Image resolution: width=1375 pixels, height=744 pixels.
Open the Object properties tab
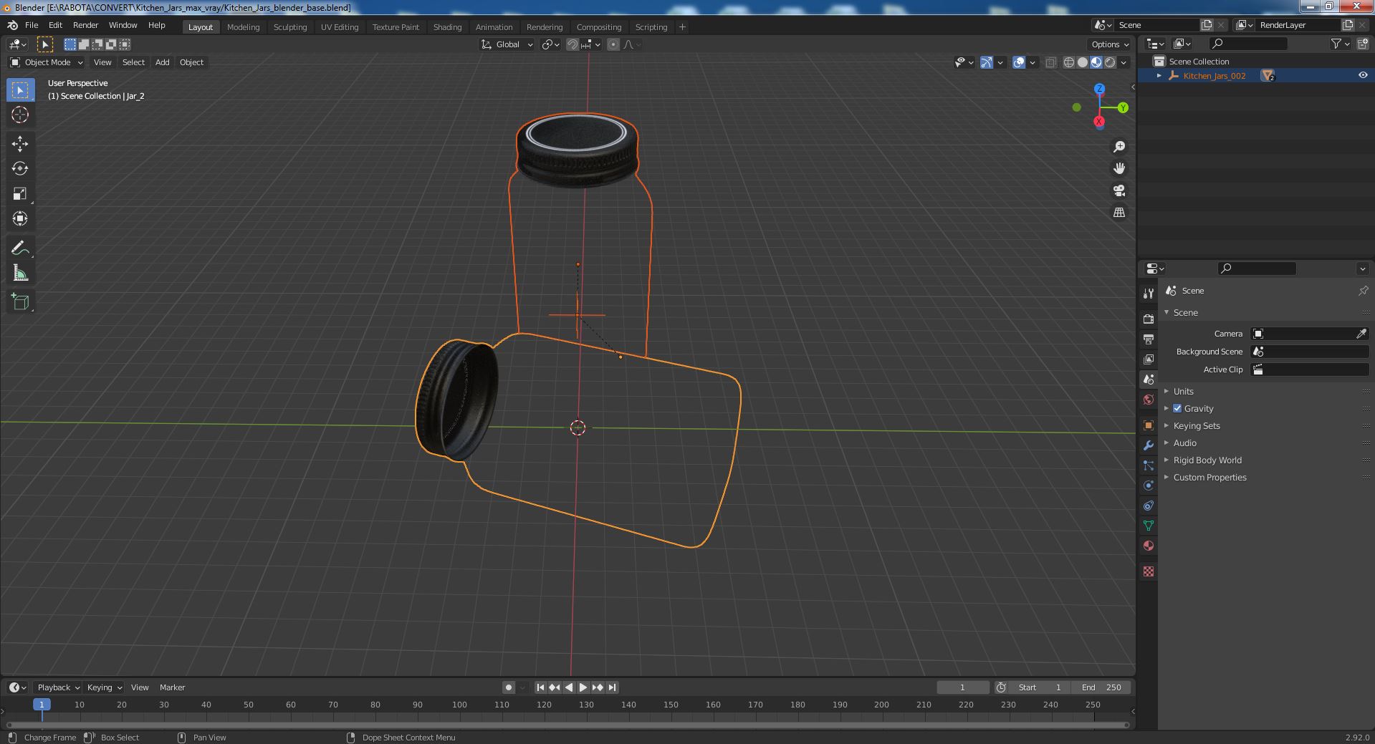click(1149, 425)
